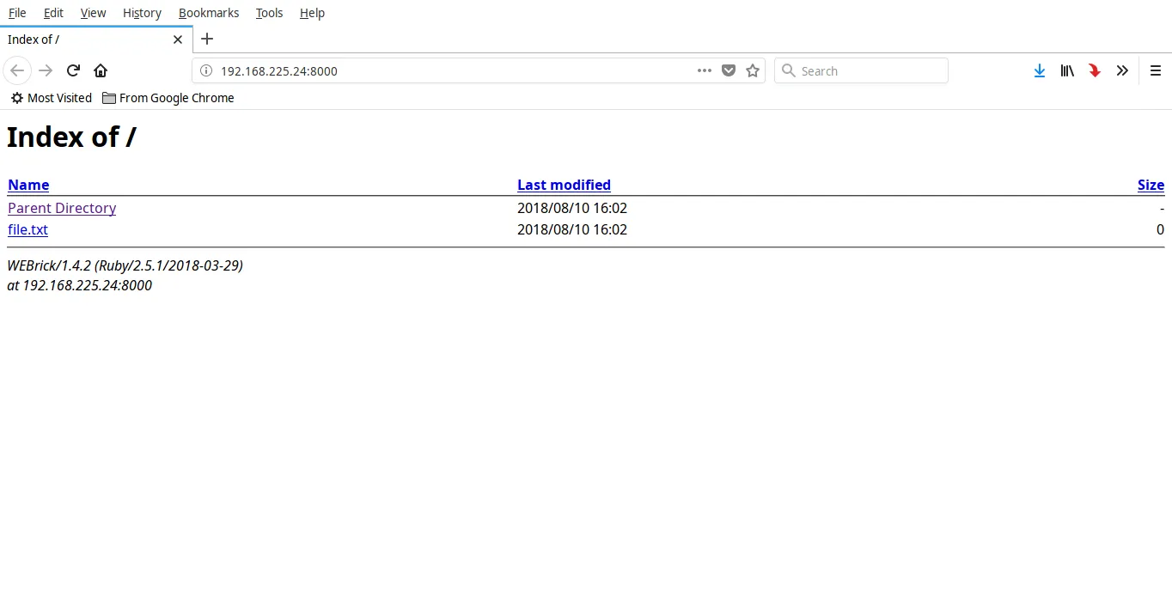
Task: Click the modified date for file.txt
Action: click(572, 229)
